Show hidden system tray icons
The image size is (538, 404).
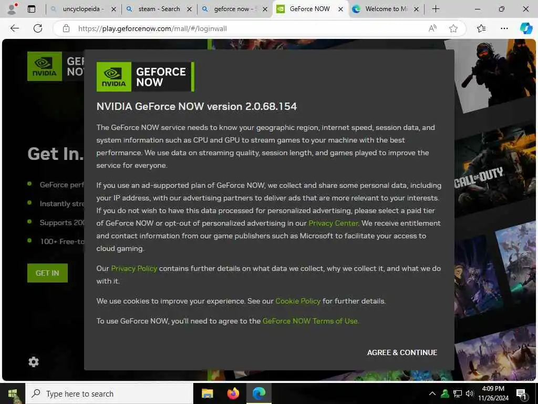point(432,393)
